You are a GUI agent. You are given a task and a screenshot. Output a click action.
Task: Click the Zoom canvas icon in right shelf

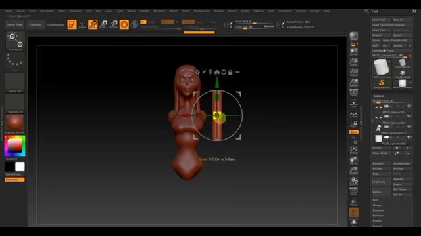(x=354, y=62)
